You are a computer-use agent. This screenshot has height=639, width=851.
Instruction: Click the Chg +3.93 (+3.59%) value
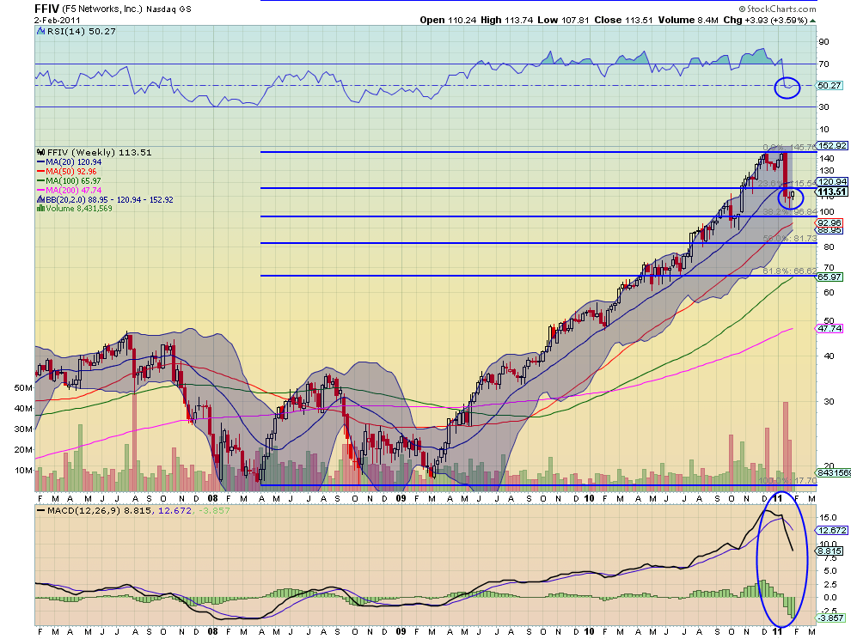tap(765, 20)
